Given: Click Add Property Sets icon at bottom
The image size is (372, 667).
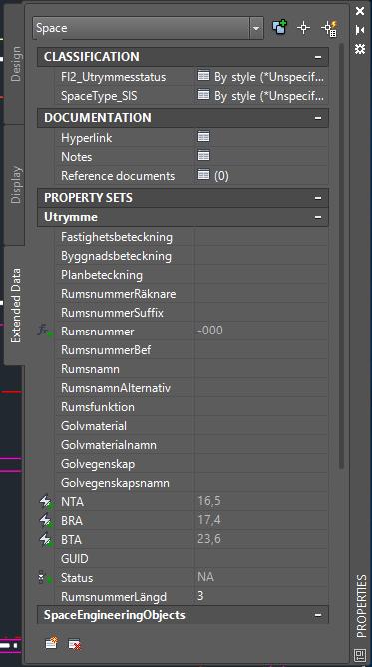Looking at the screenshot, I should coord(52,643).
